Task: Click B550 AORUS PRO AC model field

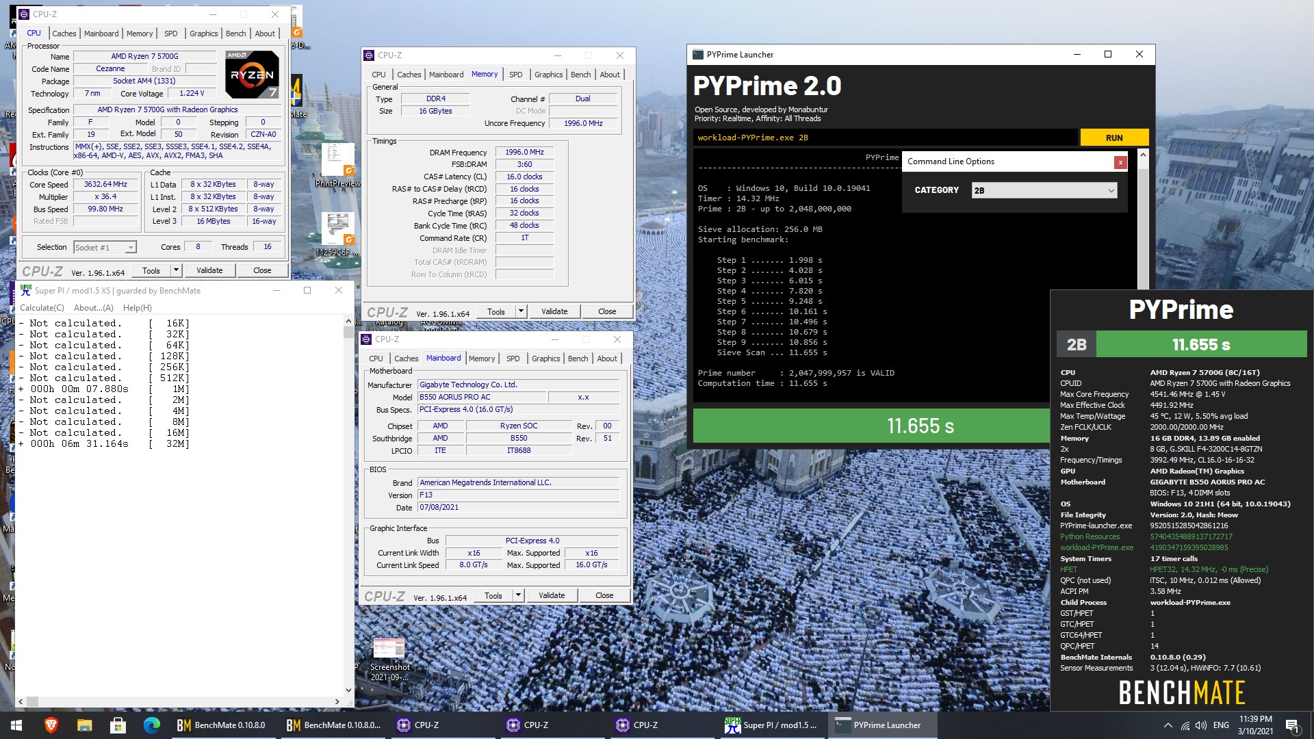Action: [x=482, y=398]
